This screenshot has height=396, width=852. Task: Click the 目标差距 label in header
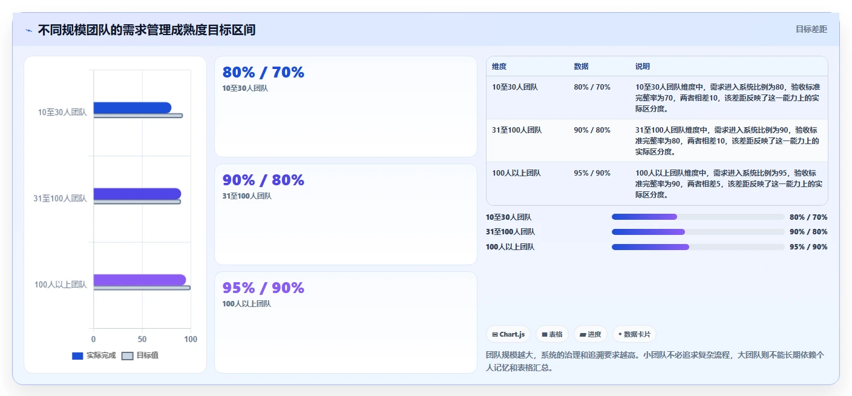tap(811, 29)
